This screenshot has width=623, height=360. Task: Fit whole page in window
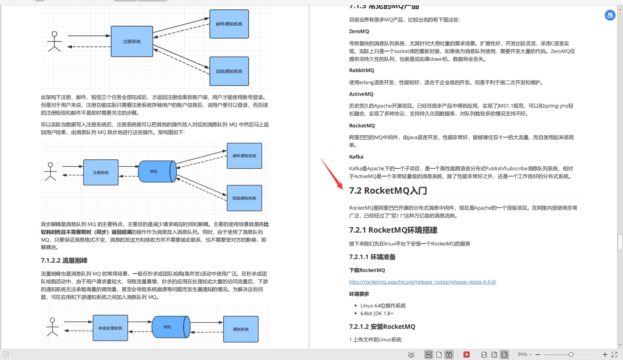point(494,355)
